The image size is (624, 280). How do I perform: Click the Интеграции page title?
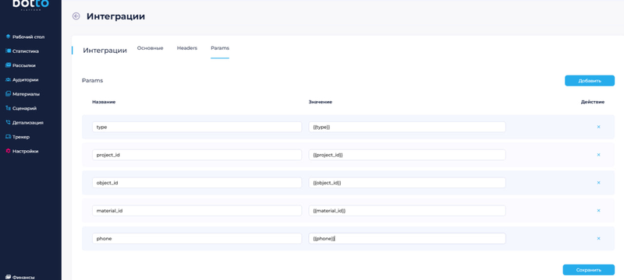pos(115,16)
